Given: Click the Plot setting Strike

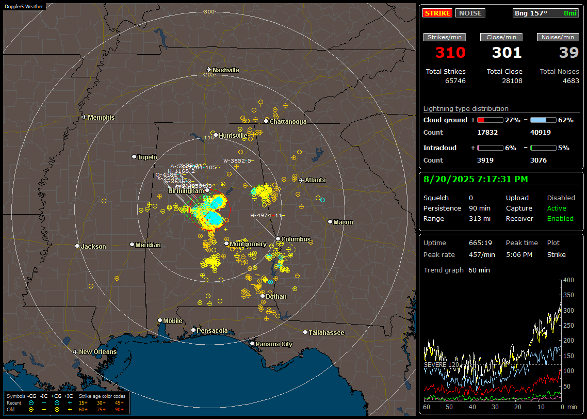Looking at the screenshot, I should [x=556, y=255].
